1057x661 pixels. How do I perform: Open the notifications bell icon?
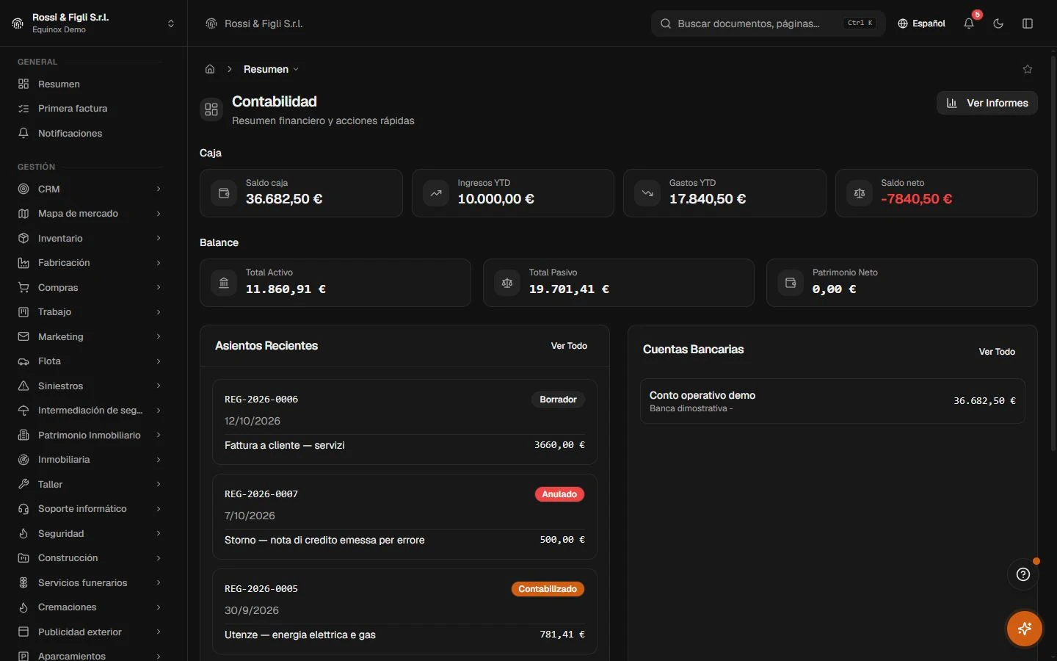click(969, 24)
